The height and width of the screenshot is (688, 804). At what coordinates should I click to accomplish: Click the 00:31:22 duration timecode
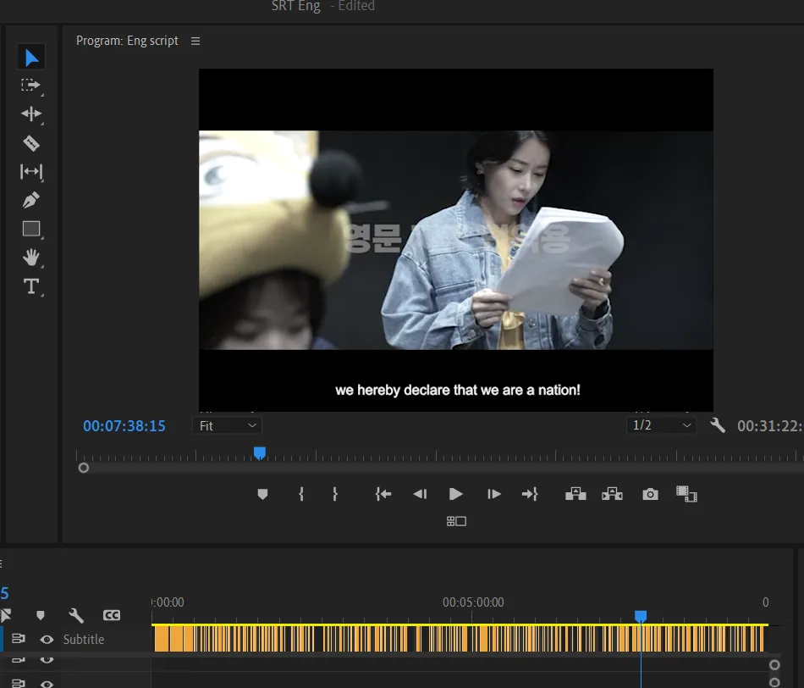click(769, 426)
